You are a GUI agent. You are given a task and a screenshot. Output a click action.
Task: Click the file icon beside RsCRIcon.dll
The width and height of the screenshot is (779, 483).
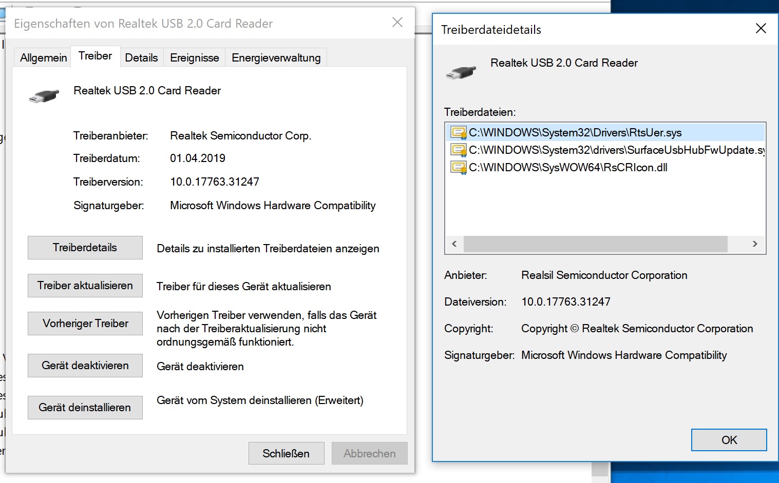click(x=458, y=168)
